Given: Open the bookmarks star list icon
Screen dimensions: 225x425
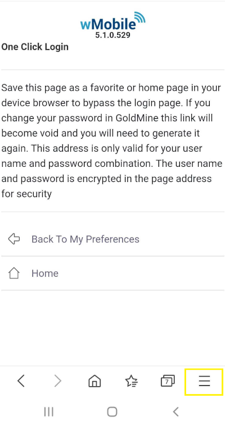Looking at the screenshot, I should point(131,381).
